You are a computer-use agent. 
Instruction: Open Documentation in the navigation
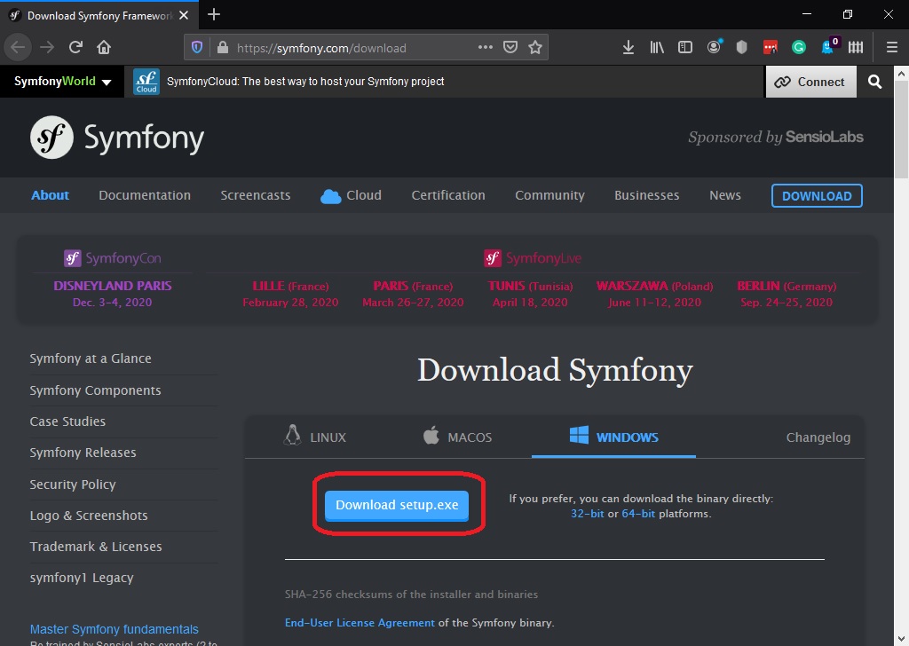pyautogui.click(x=145, y=195)
